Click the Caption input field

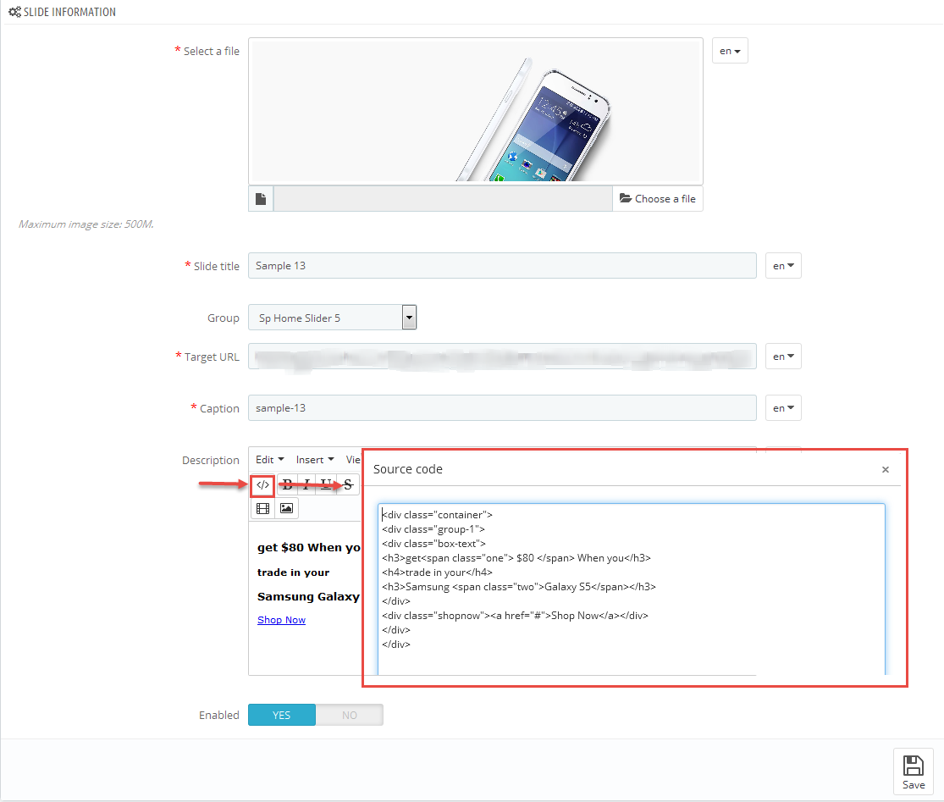[x=502, y=408]
